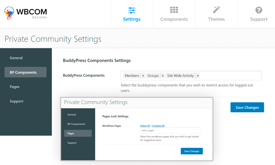Open the Support question mark icon
Screen dimensions: 275x165
(259, 10)
